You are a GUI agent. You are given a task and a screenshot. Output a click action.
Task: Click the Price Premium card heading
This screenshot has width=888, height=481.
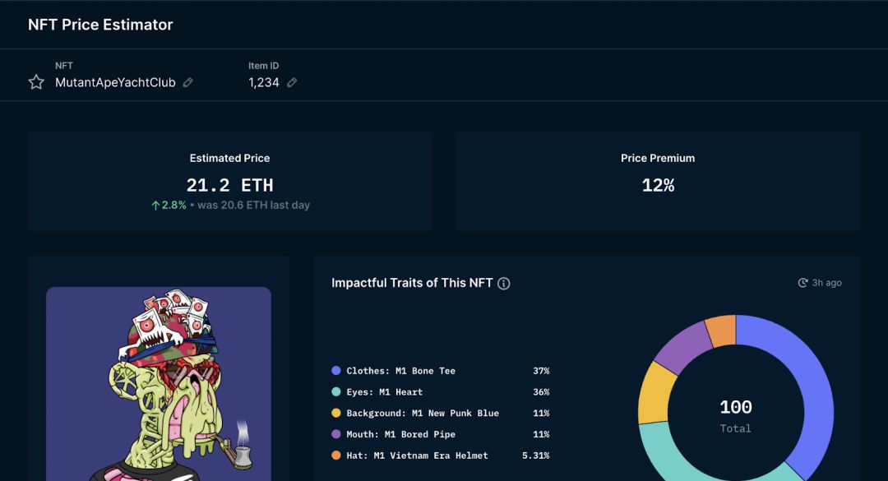658,158
